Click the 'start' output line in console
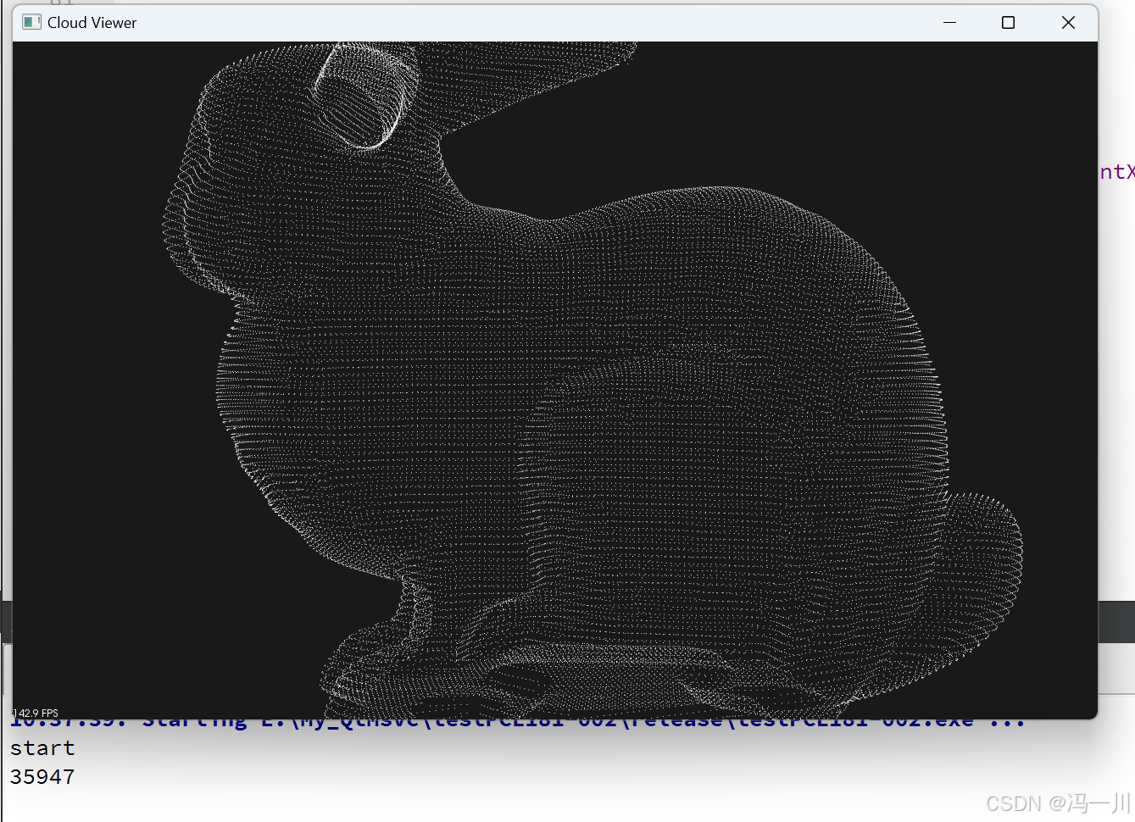 pos(42,748)
